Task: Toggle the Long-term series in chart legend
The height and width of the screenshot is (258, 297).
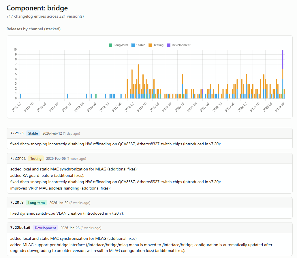Action: pyautogui.click(x=119, y=45)
